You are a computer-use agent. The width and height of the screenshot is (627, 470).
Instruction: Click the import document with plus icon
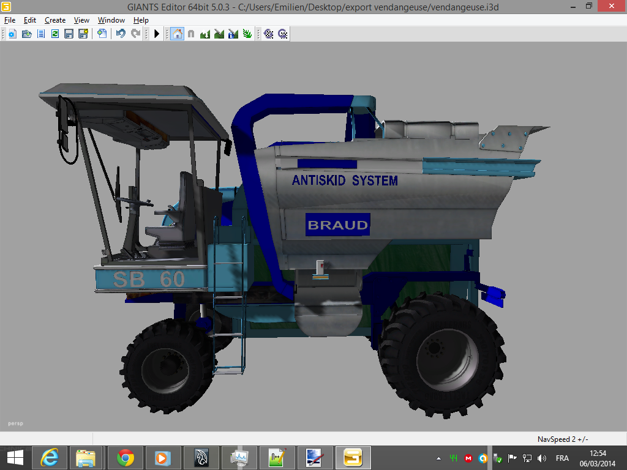coord(102,34)
